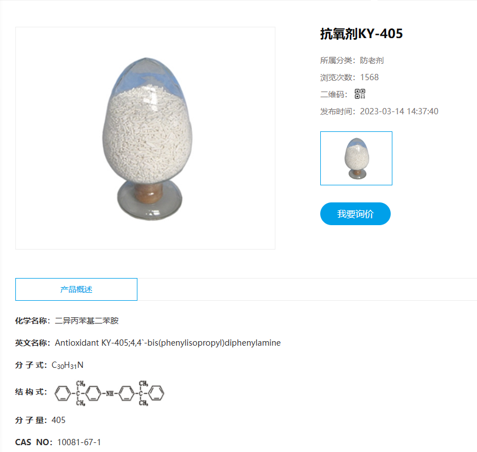Click the English name Antioxidant KY-405 text

(93, 343)
